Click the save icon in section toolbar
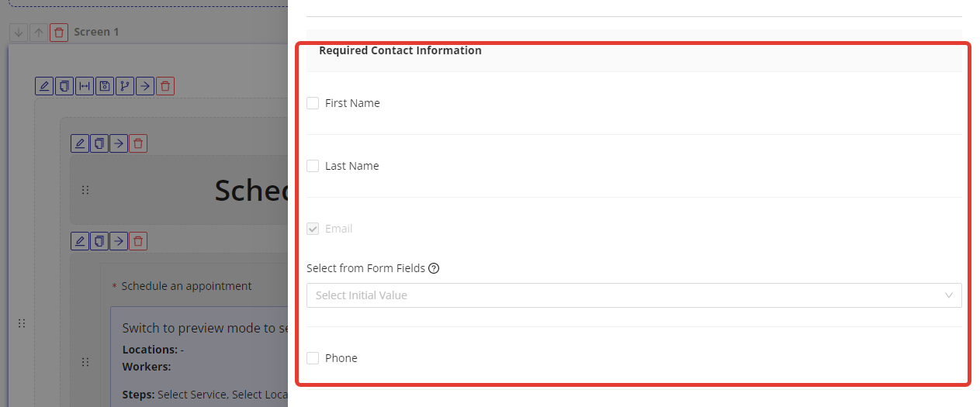Viewport: 980px width, 407px height. (x=105, y=86)
